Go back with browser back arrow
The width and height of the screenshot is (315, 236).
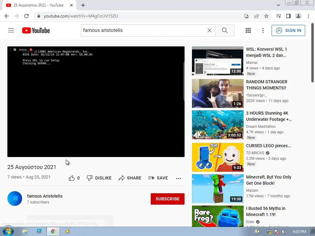[7, 16]
